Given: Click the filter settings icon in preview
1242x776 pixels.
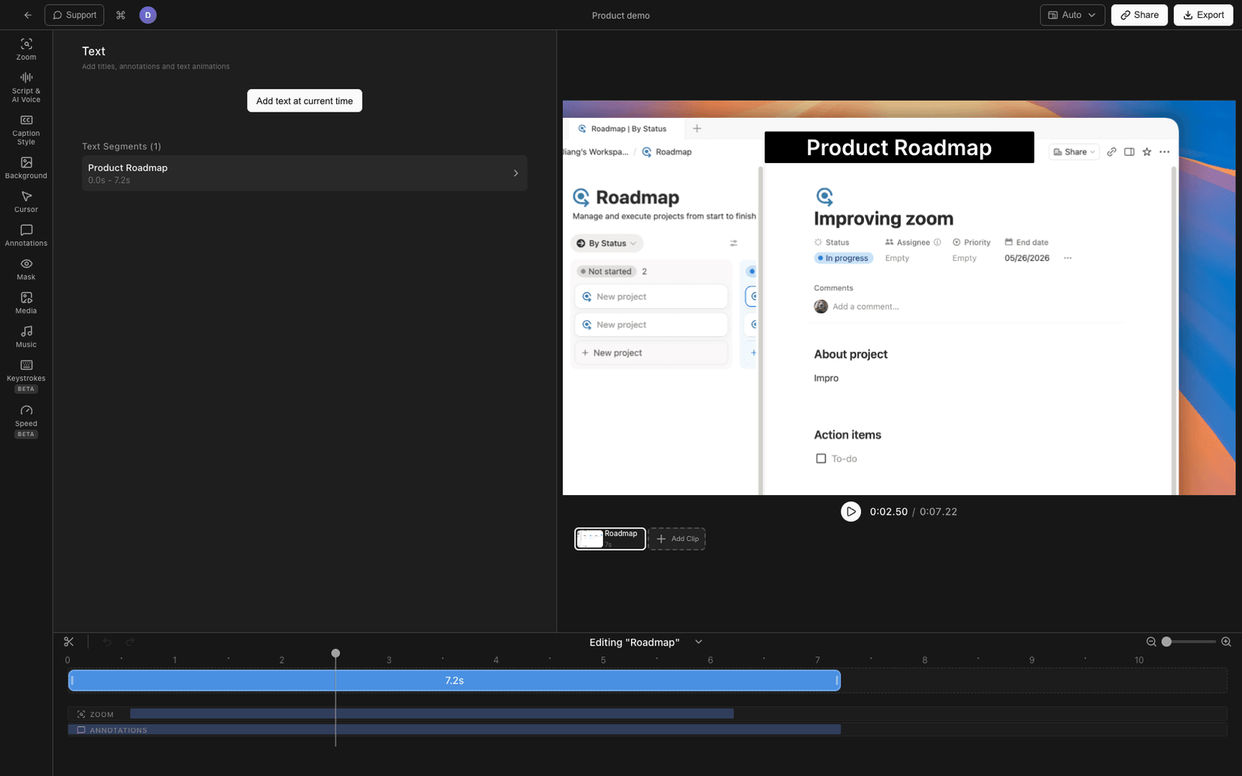Looking at the screenshot, I should point(734,244).
